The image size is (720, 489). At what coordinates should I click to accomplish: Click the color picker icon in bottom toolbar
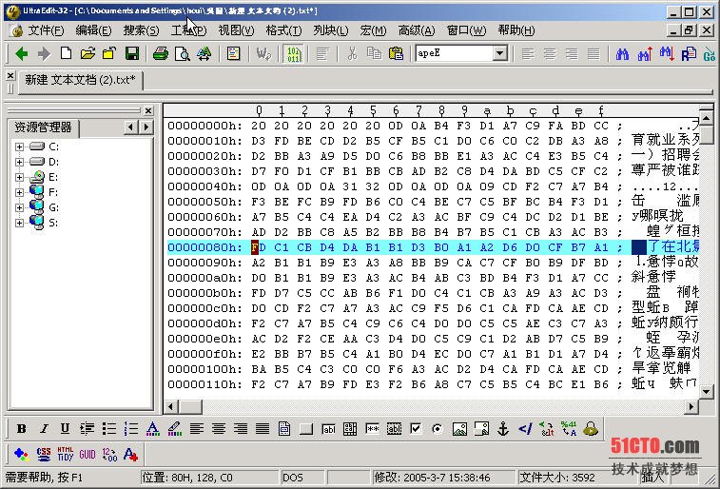[21, 455]
